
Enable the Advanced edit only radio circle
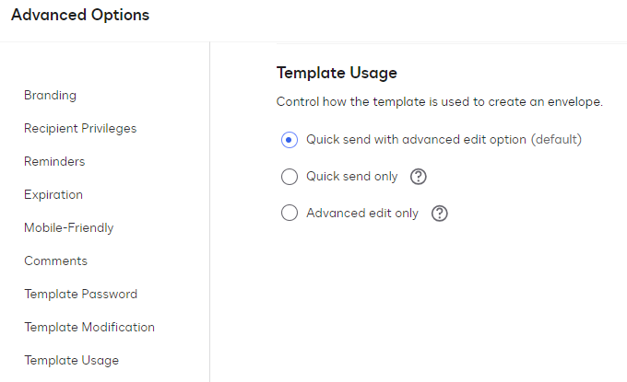(290, 214)
